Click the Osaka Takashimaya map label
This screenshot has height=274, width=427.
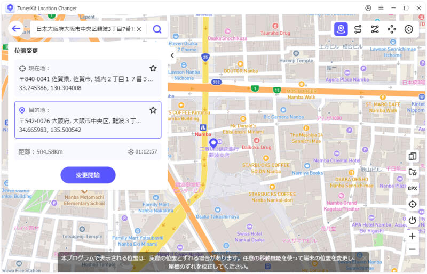click(217, 216)
